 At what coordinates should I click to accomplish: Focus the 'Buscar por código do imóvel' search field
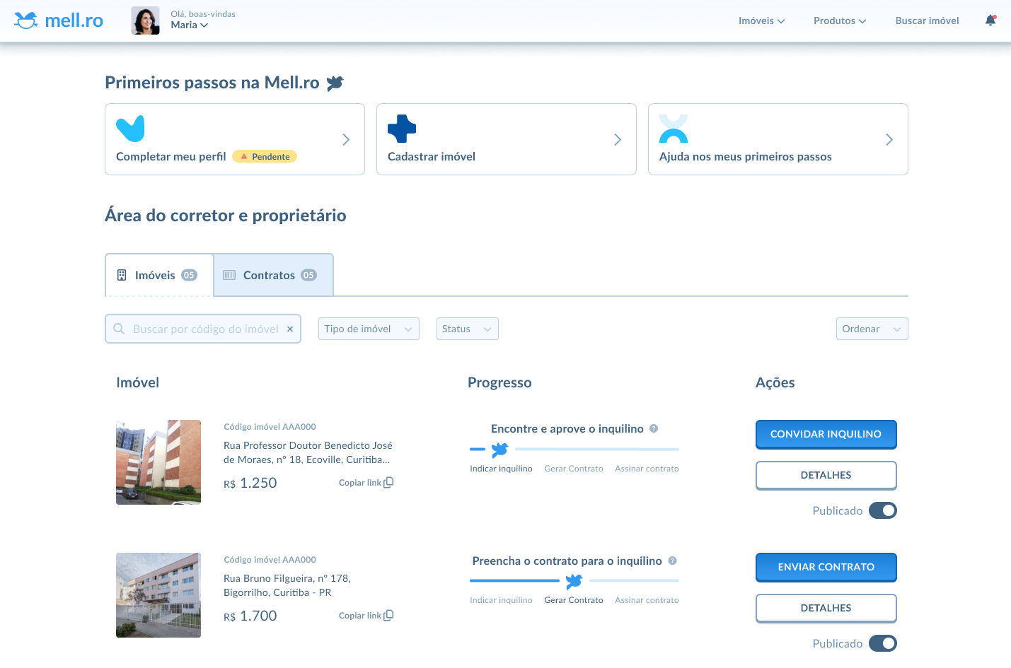click(x=205, y=329)
